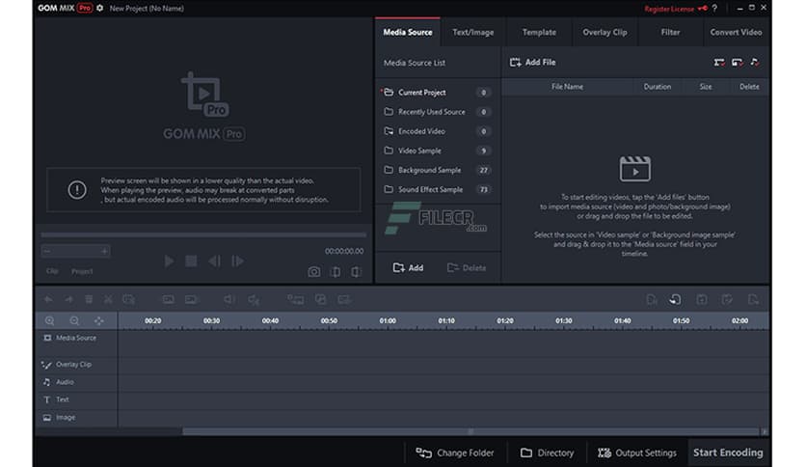Click the overlapping squares duplicate icon
This screenshot has height=467, width=806.
click(x=320, y=299)
